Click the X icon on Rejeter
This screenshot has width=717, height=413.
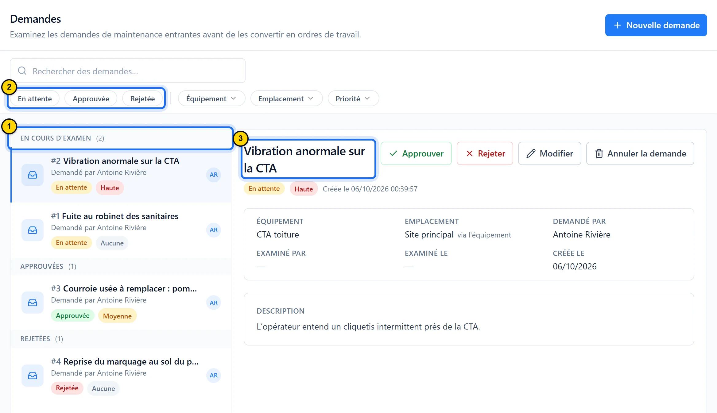tap(470, 153)
